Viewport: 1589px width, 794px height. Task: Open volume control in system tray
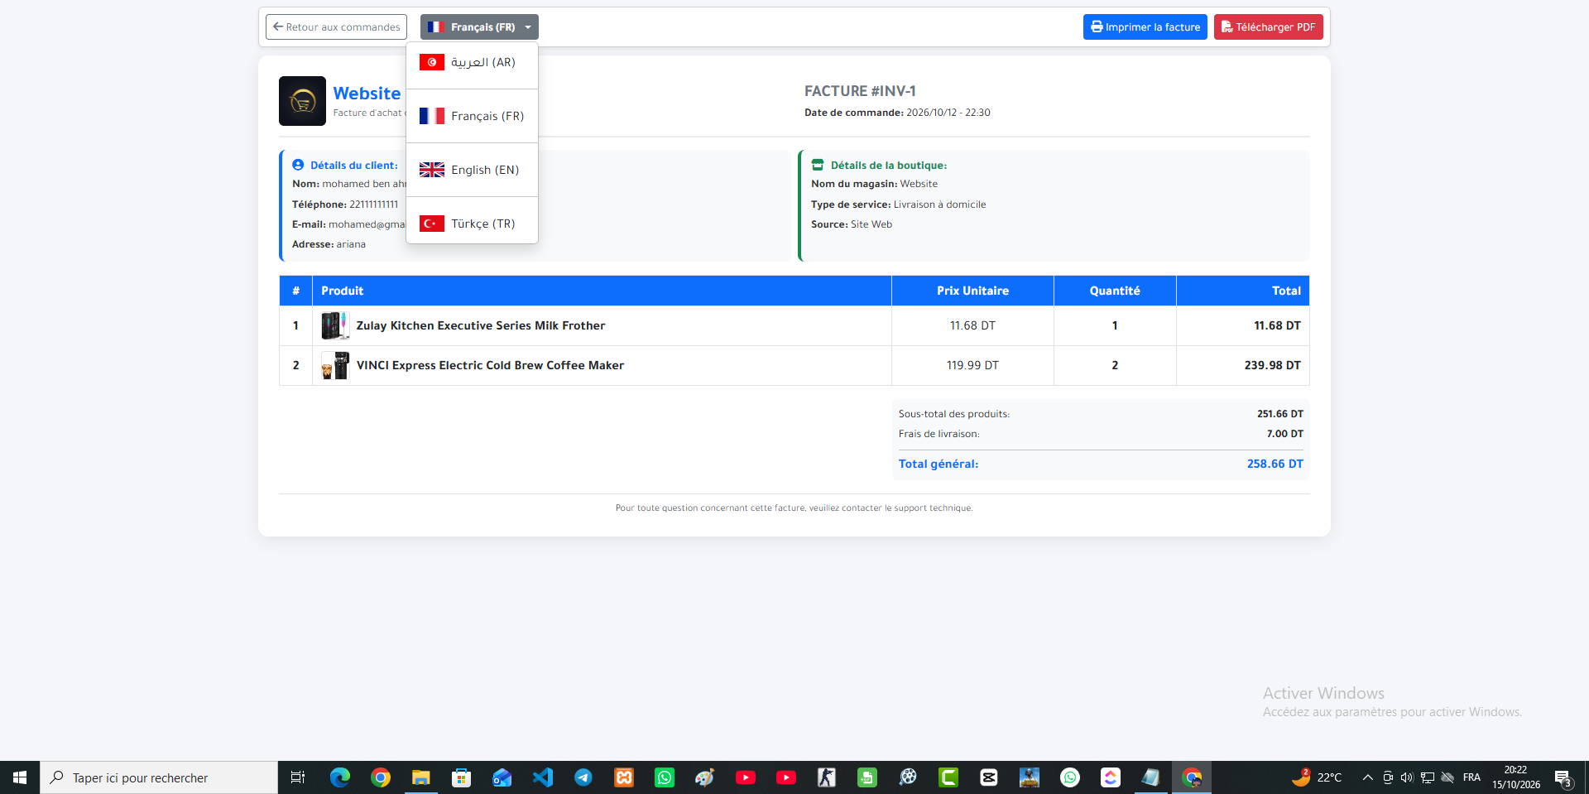point(1407,777)
